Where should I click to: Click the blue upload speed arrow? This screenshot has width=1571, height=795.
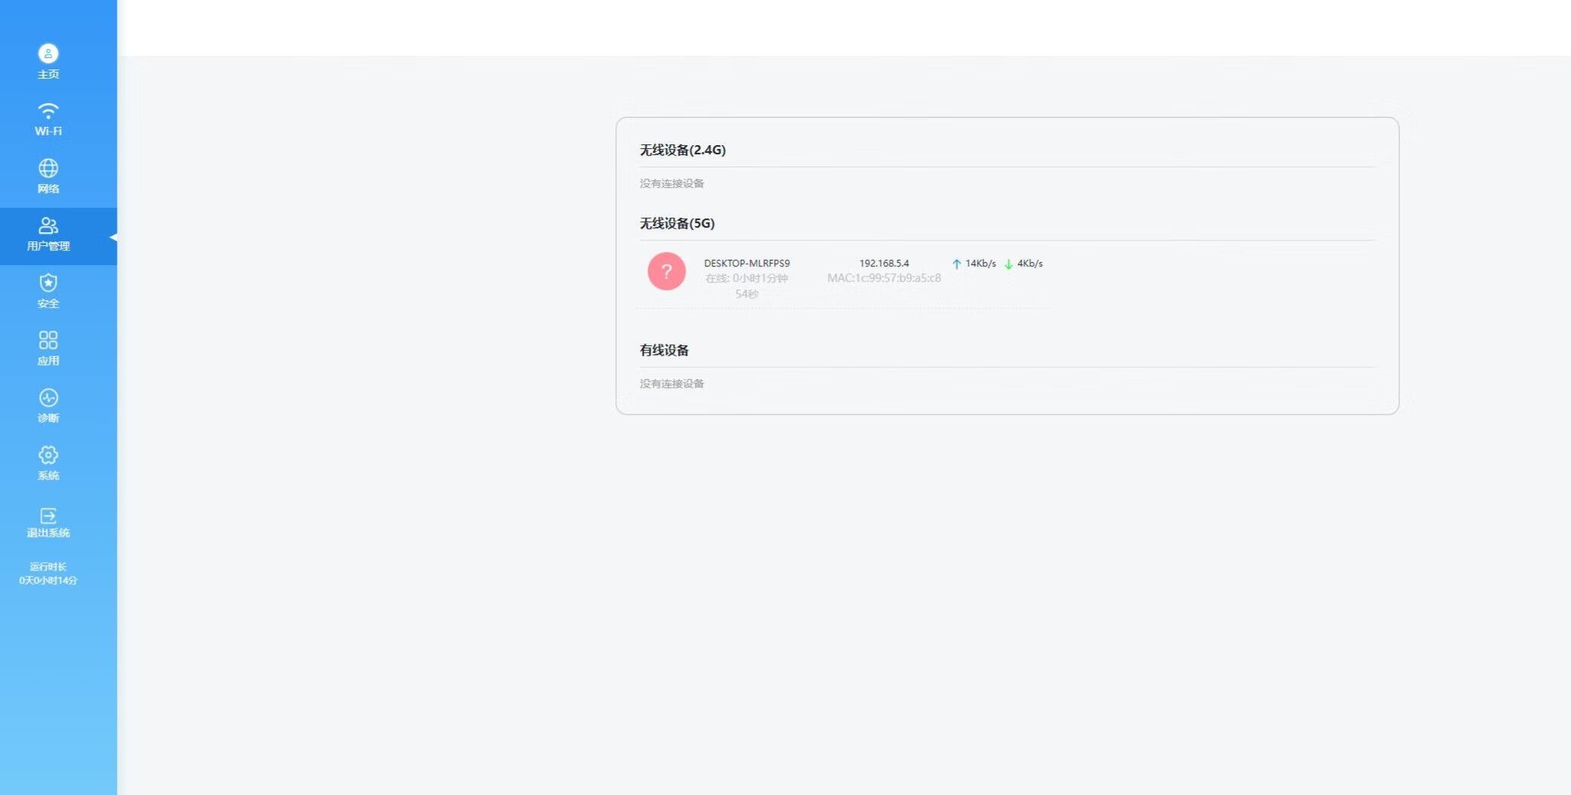coord(956,264)
